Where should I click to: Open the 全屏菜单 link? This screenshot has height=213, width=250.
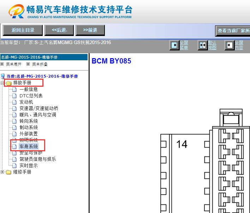pyautogui.click(x=184, y=45)
